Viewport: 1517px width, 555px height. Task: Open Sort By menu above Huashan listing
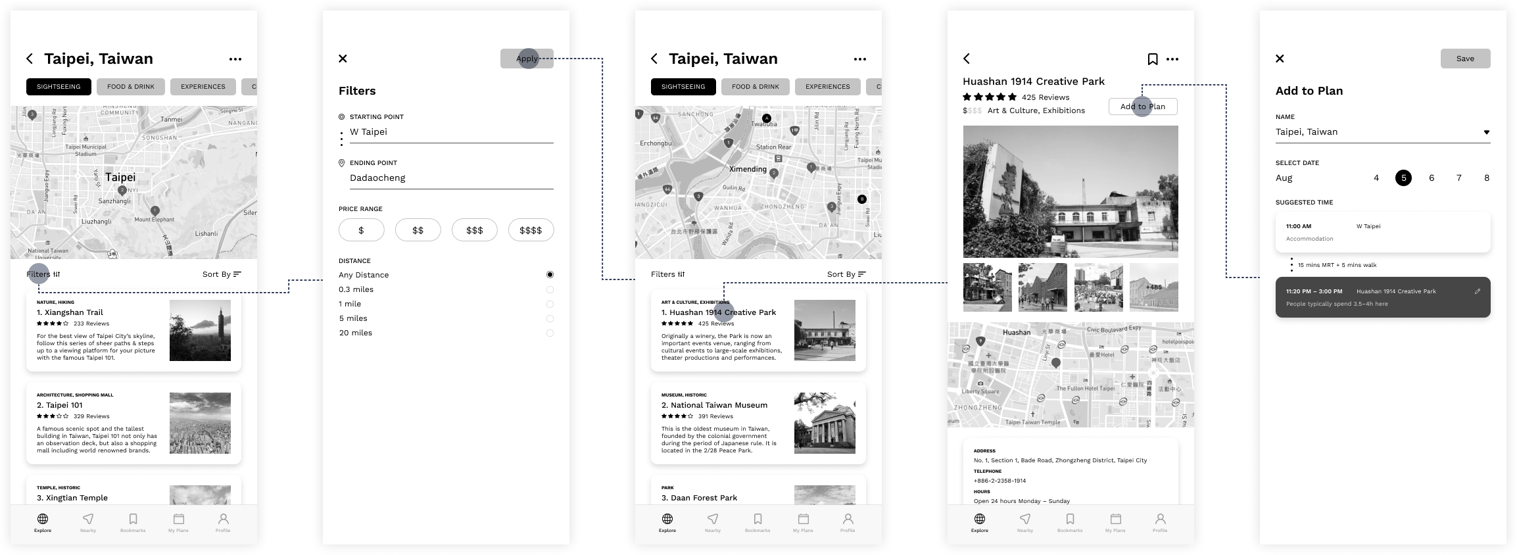(846, 274)
